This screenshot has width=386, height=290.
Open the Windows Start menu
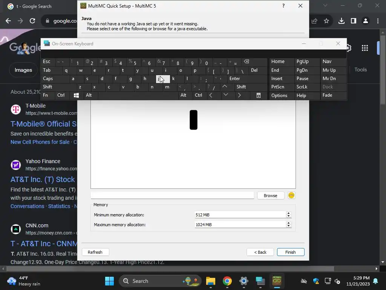[109, 281]
